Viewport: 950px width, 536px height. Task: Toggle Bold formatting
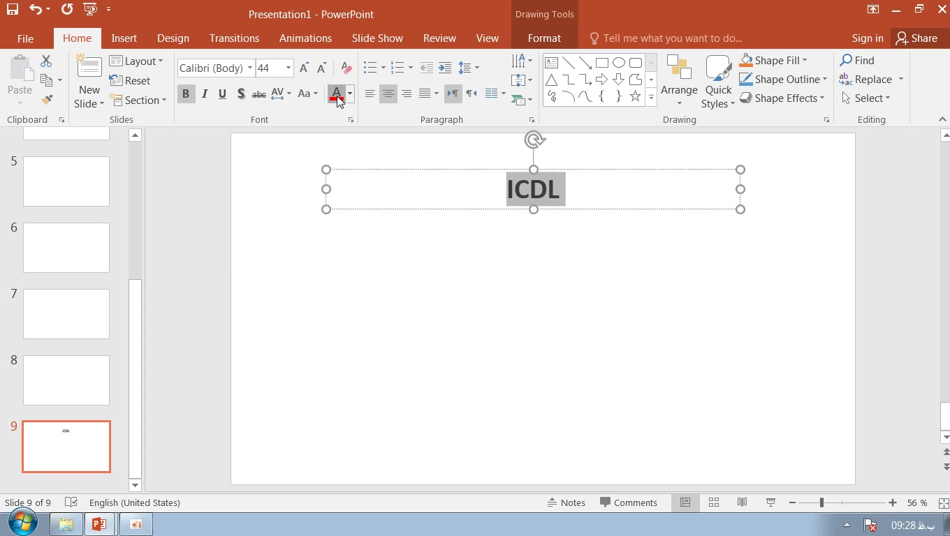186,94
